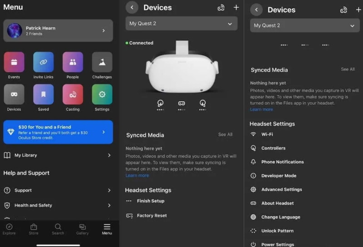Expand the Health and Safety chevron

tap(109, 205)
